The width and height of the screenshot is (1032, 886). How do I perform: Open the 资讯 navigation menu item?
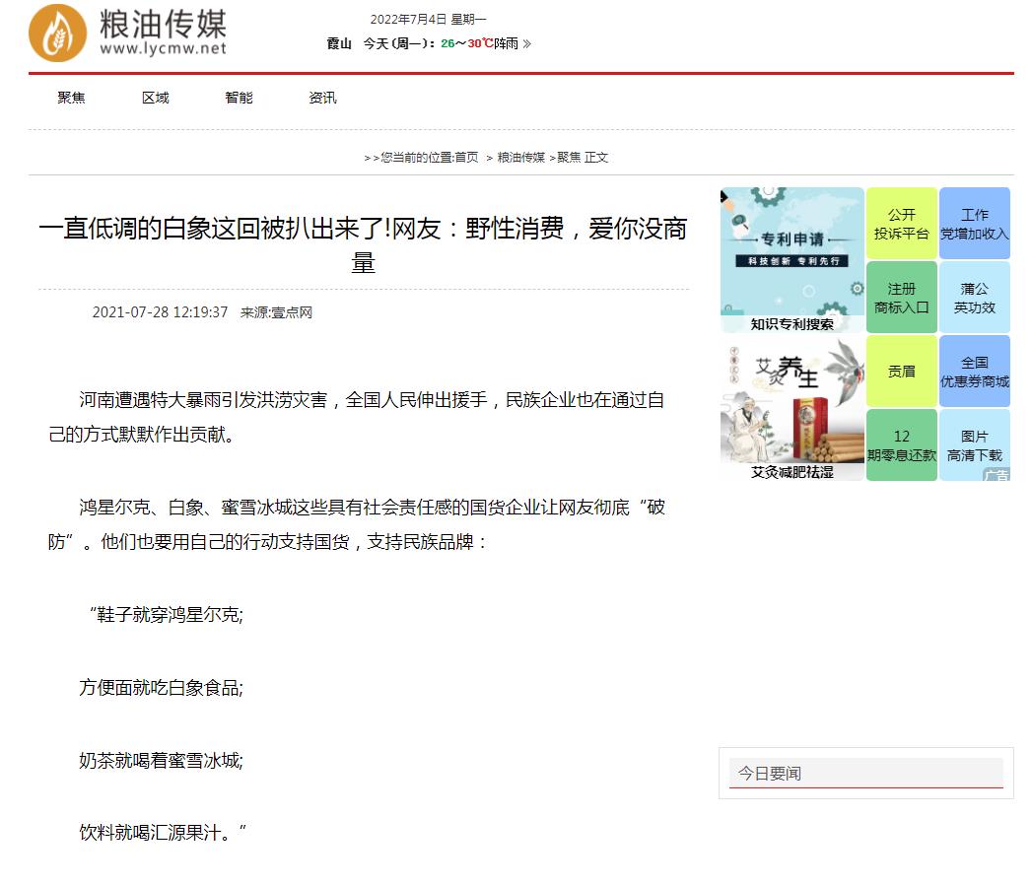point(322,99)
